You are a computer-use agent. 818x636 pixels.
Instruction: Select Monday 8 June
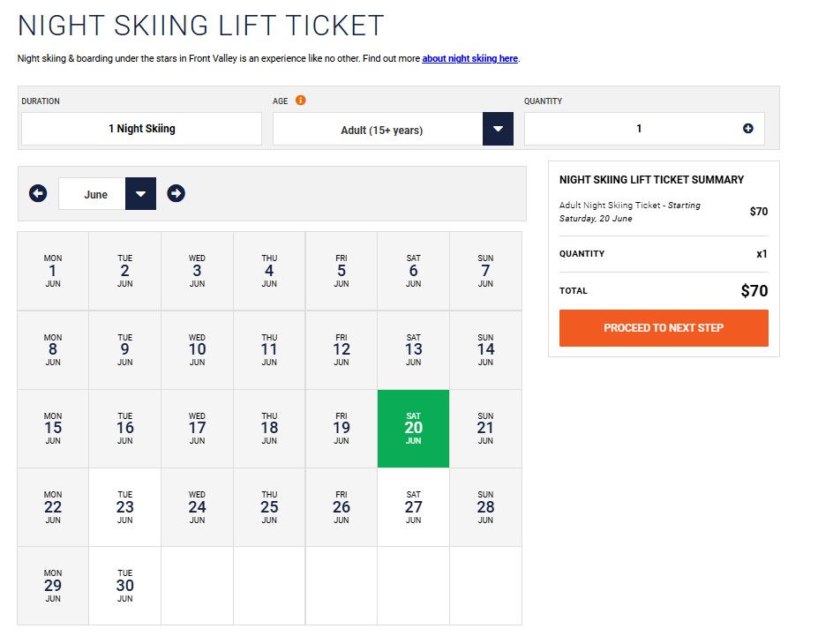click(53, 350)
